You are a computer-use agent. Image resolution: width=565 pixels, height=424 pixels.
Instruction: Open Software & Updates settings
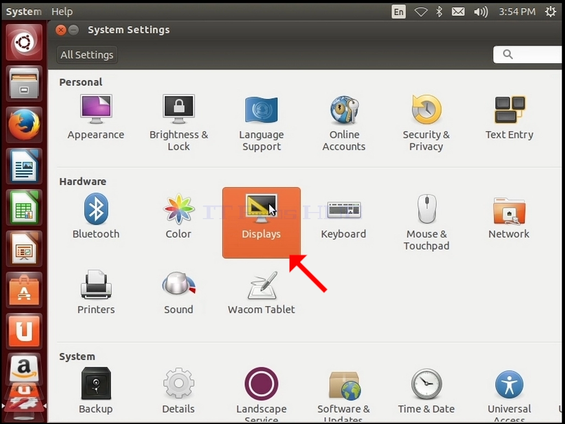point(344,396)
